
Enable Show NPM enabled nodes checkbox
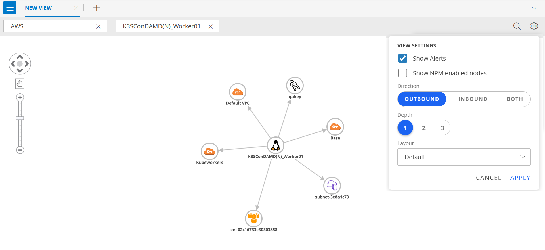tap(403, 73)
